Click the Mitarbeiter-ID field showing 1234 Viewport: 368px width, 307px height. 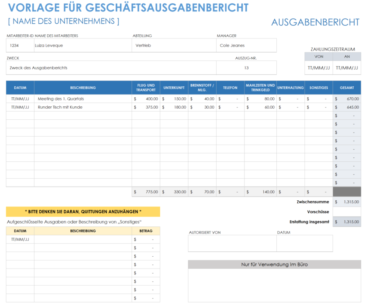tap(16, 45)
